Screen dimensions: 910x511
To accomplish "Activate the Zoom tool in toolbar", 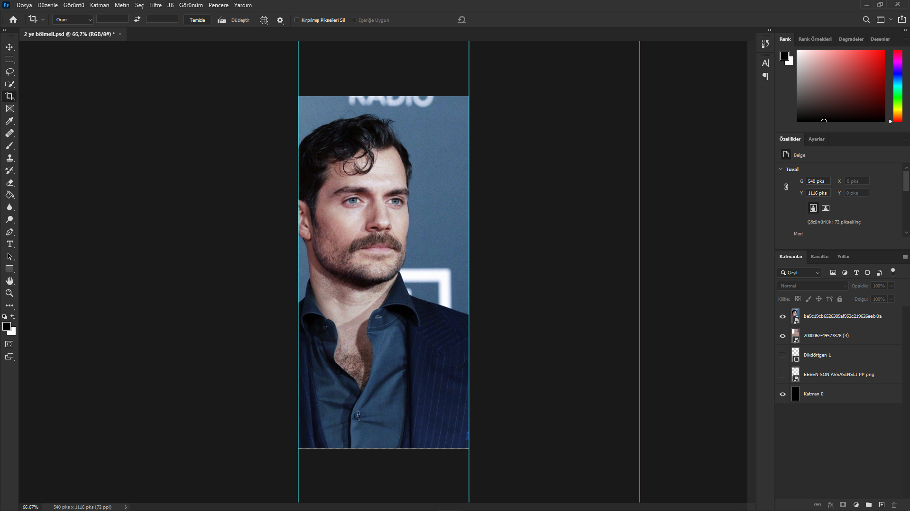I will pyautogui.click(x=9, y=294).
